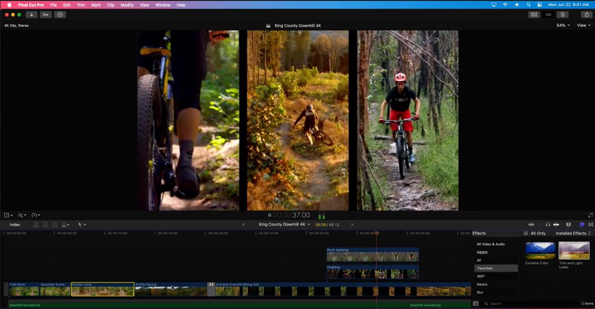This screenshot has height=309, width=595.
Task: Select the Extreme Color effect thumbnail
Action: point(540,251)
